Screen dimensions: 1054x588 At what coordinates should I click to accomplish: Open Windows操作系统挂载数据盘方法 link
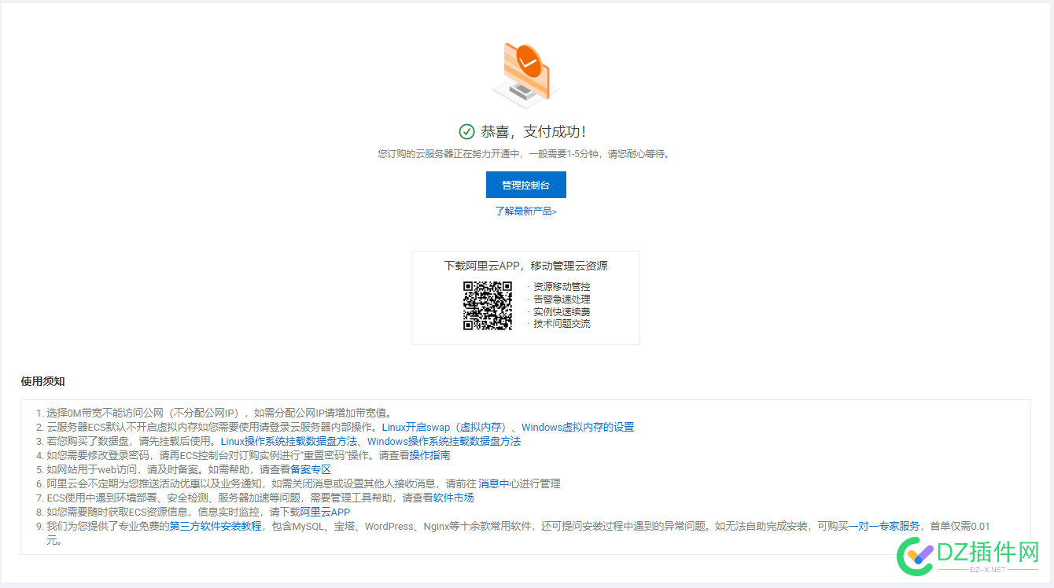click(x=444, y=442)
